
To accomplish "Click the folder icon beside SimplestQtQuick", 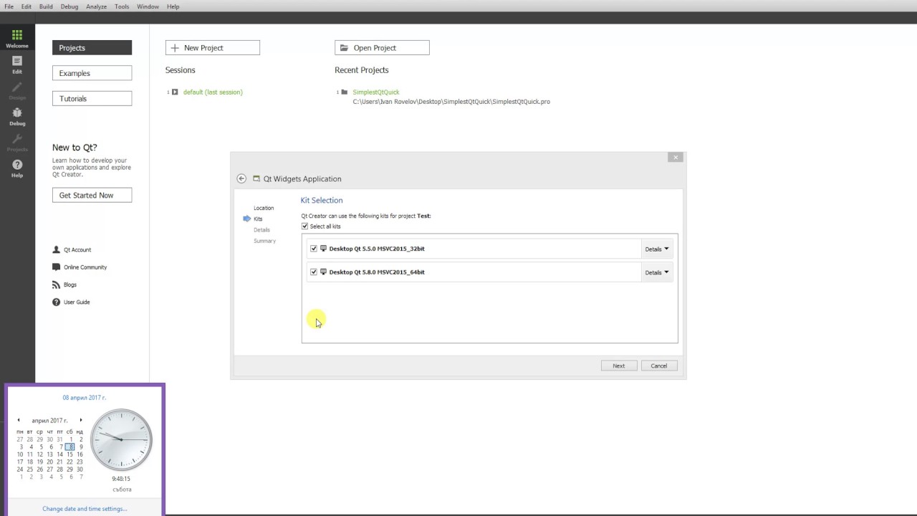I will coord(345,92).
